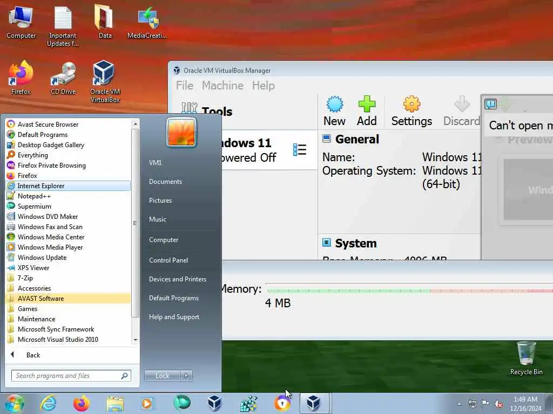Image resolution: width=553 pixels, height=414 pixels.
Task: Click Start menu programs scrollbar down arrow
Action: pos(136,340)
